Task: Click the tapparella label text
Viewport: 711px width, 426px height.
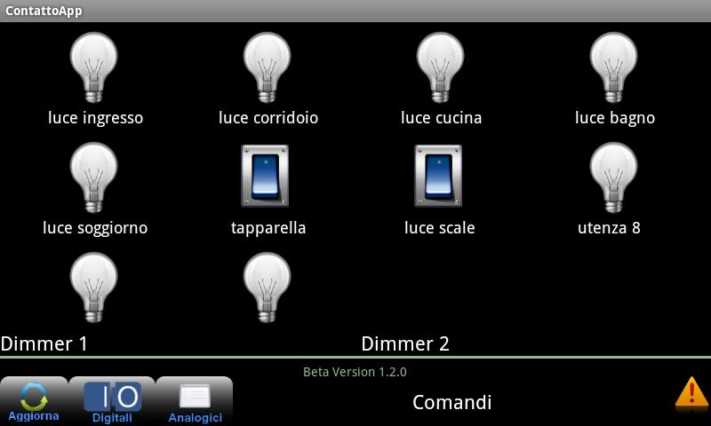Action: (x=268, y=228)
